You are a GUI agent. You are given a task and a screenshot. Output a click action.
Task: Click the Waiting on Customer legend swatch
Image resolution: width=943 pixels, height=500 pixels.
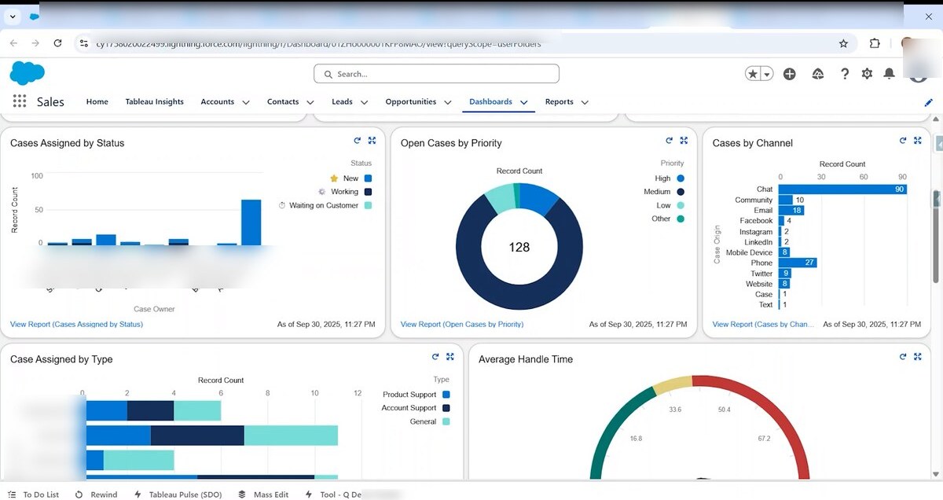coord(368,205)
